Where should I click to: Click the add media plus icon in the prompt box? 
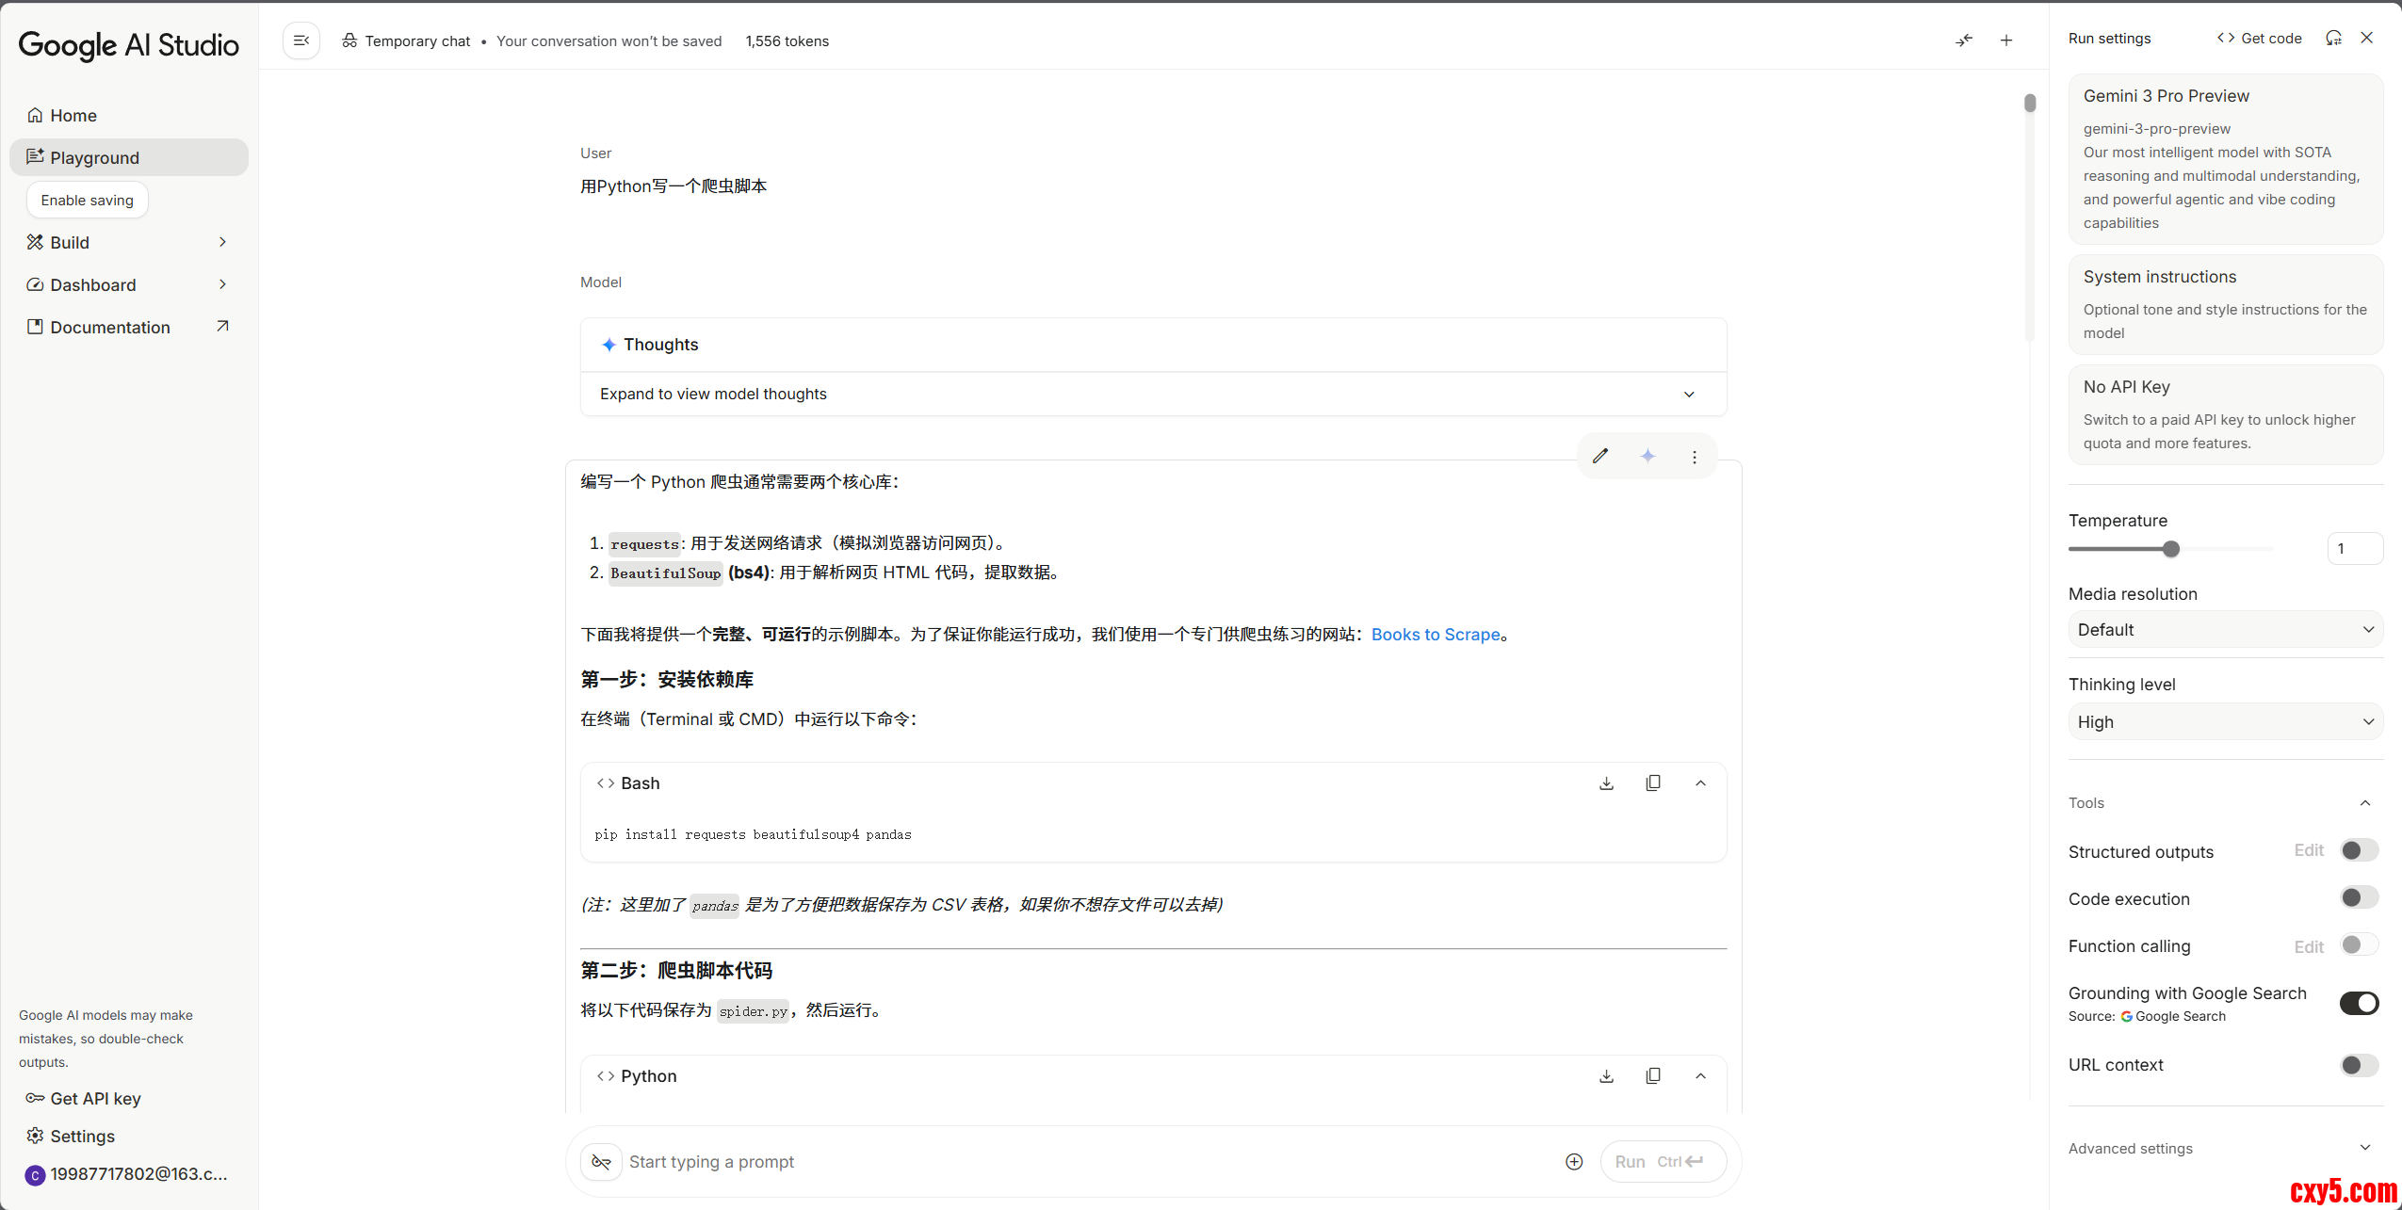click(x=1574, y=1162)
